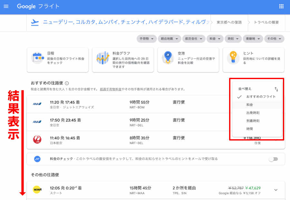The height and width of the screenshot is (200, 290).
Task: Sort results by 料金 in menu
Action: tap(257, 105)
